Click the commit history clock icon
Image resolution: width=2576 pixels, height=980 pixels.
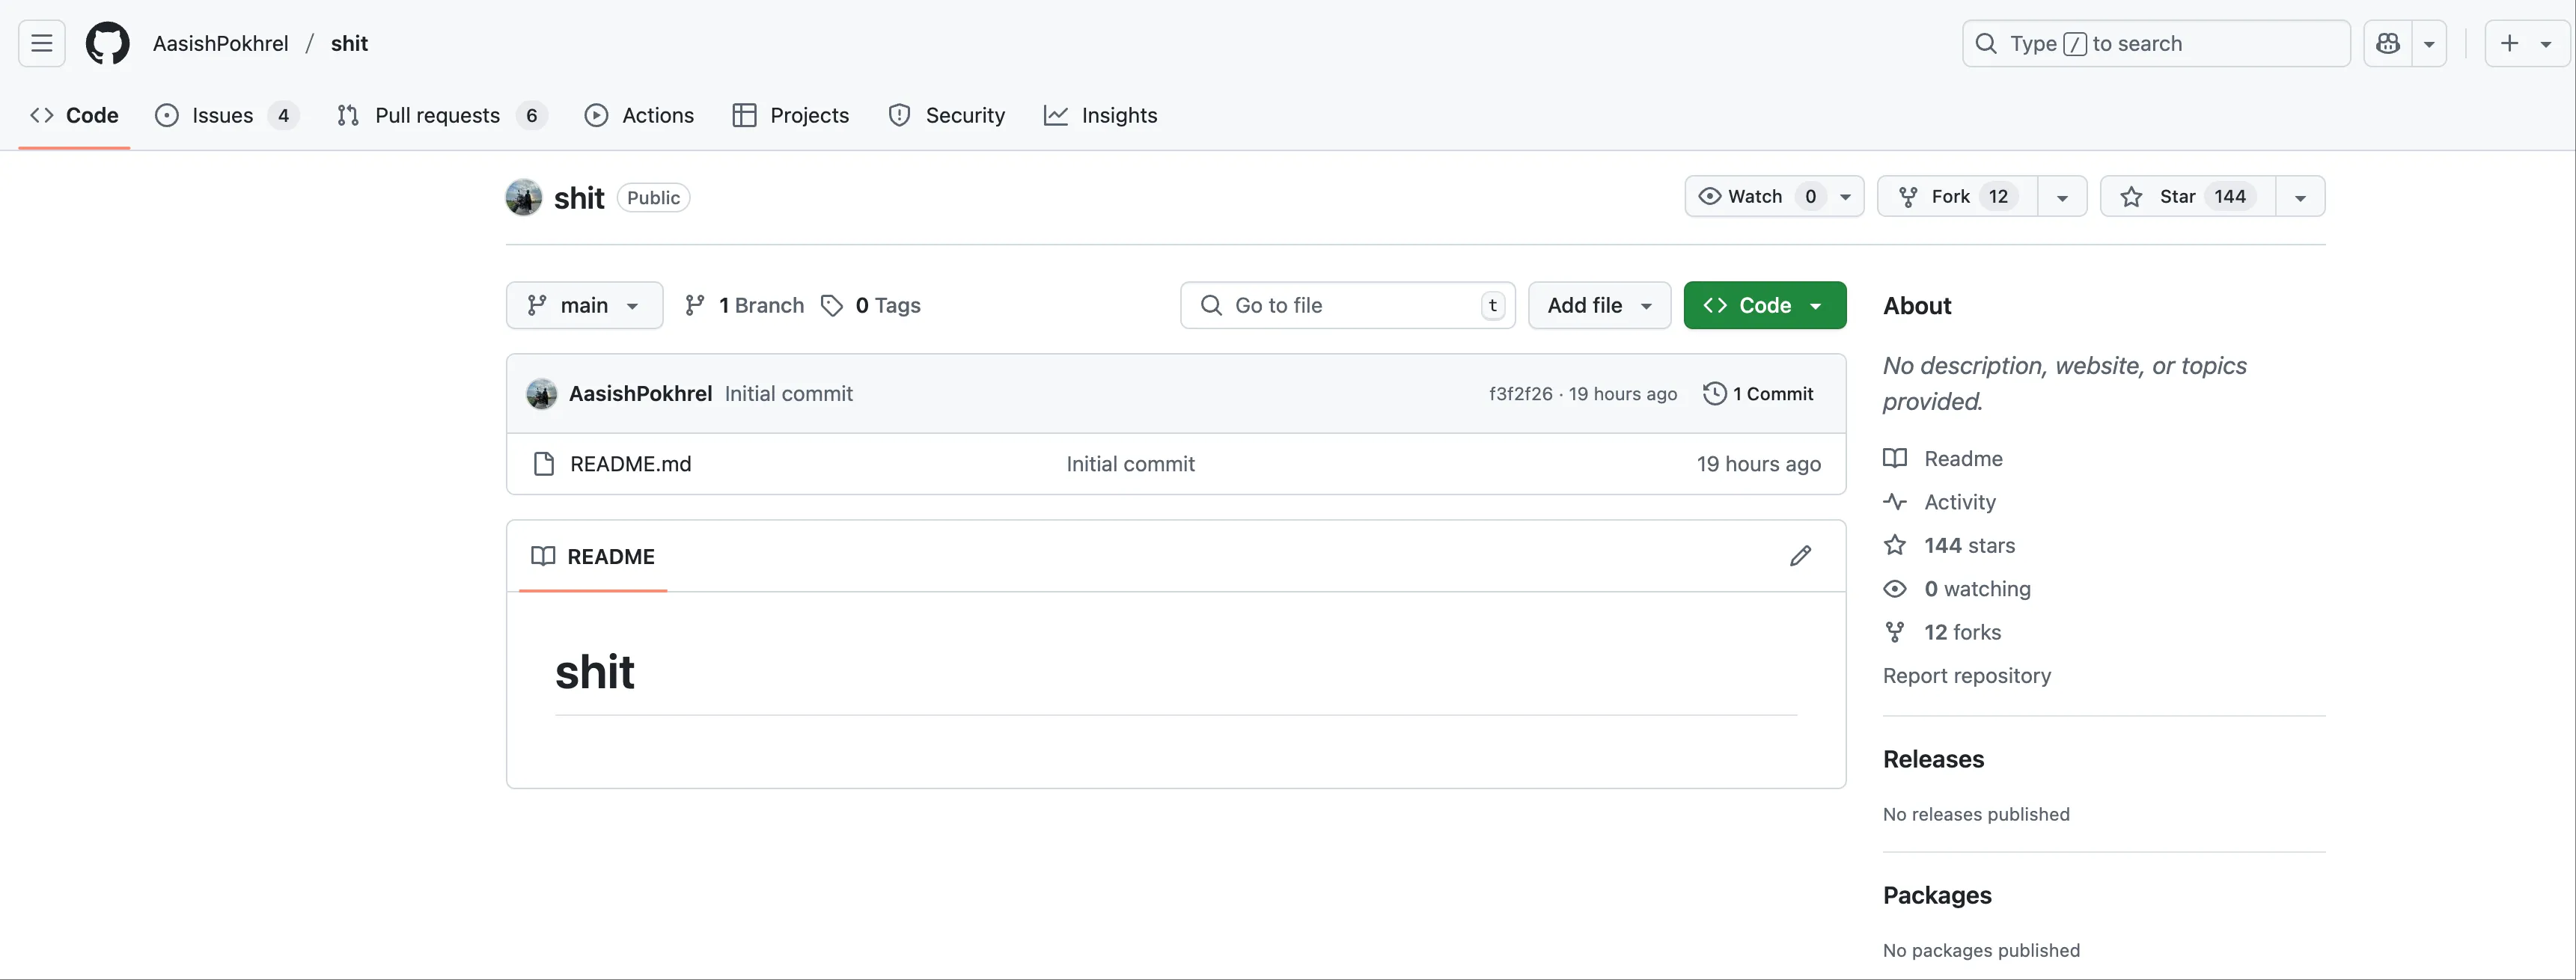coord(1714,393)
